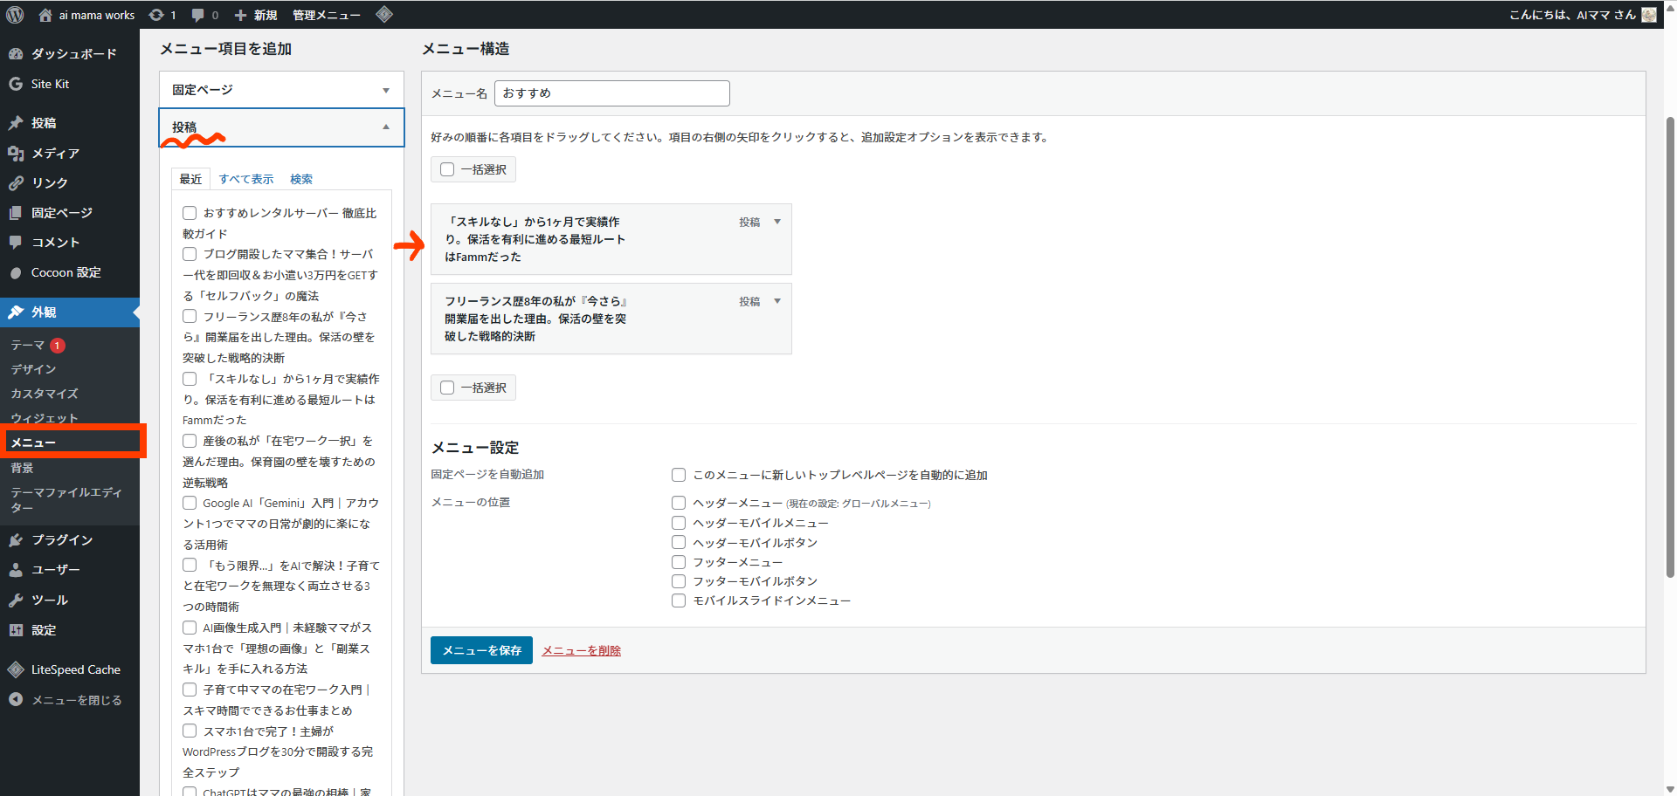Click the メニュー名 input field
Viewport: 1677px width, 796px height.
pos(611,93)
